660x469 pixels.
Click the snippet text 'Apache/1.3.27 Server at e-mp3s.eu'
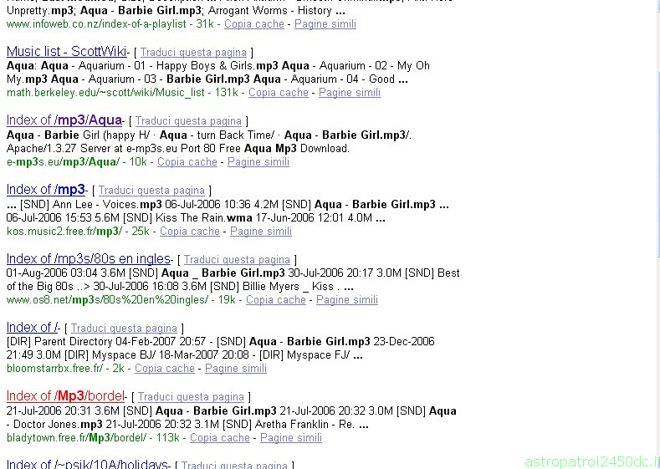[x=94, y=149]
